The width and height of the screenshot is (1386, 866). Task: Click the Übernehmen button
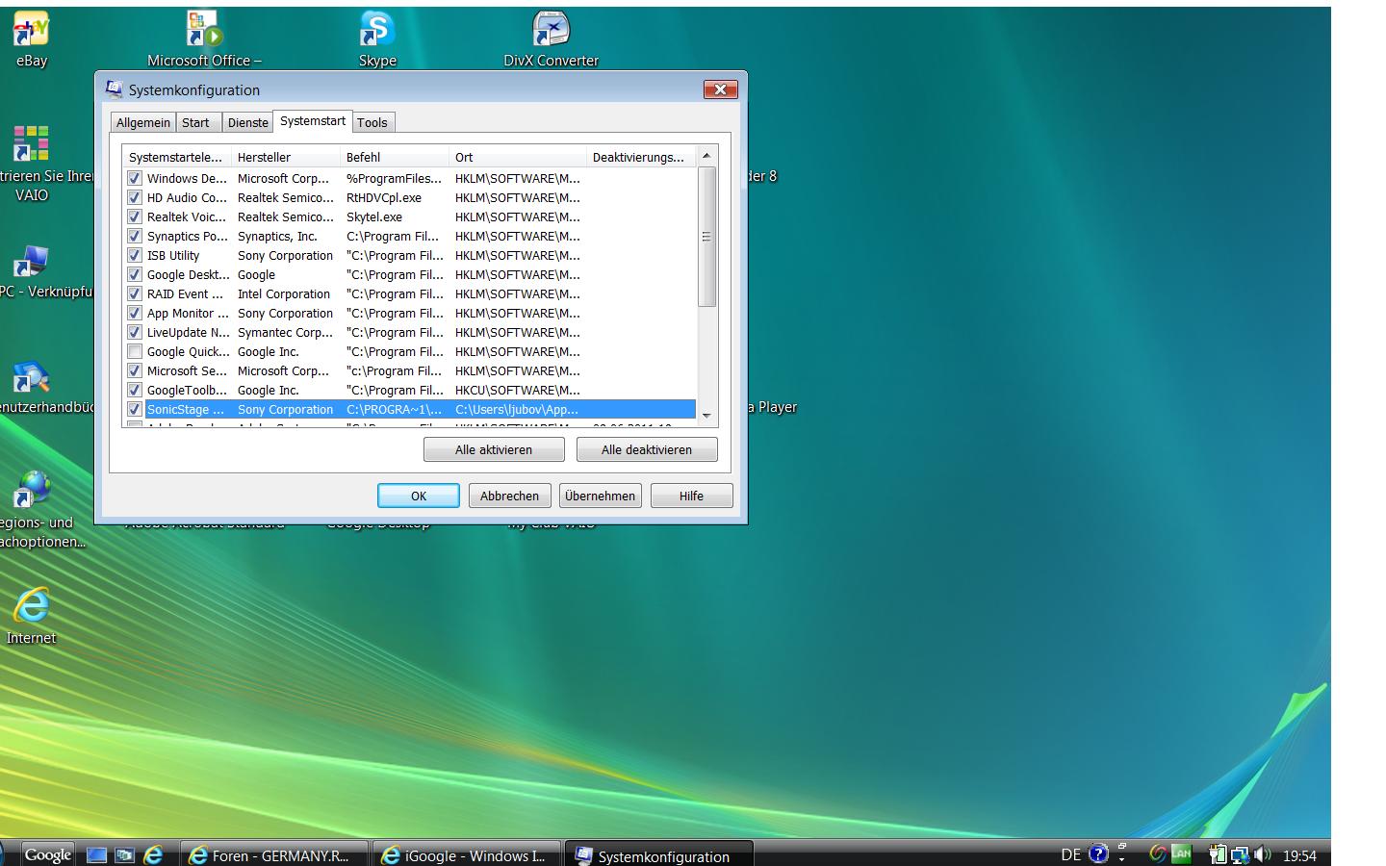tap(601, 496)
